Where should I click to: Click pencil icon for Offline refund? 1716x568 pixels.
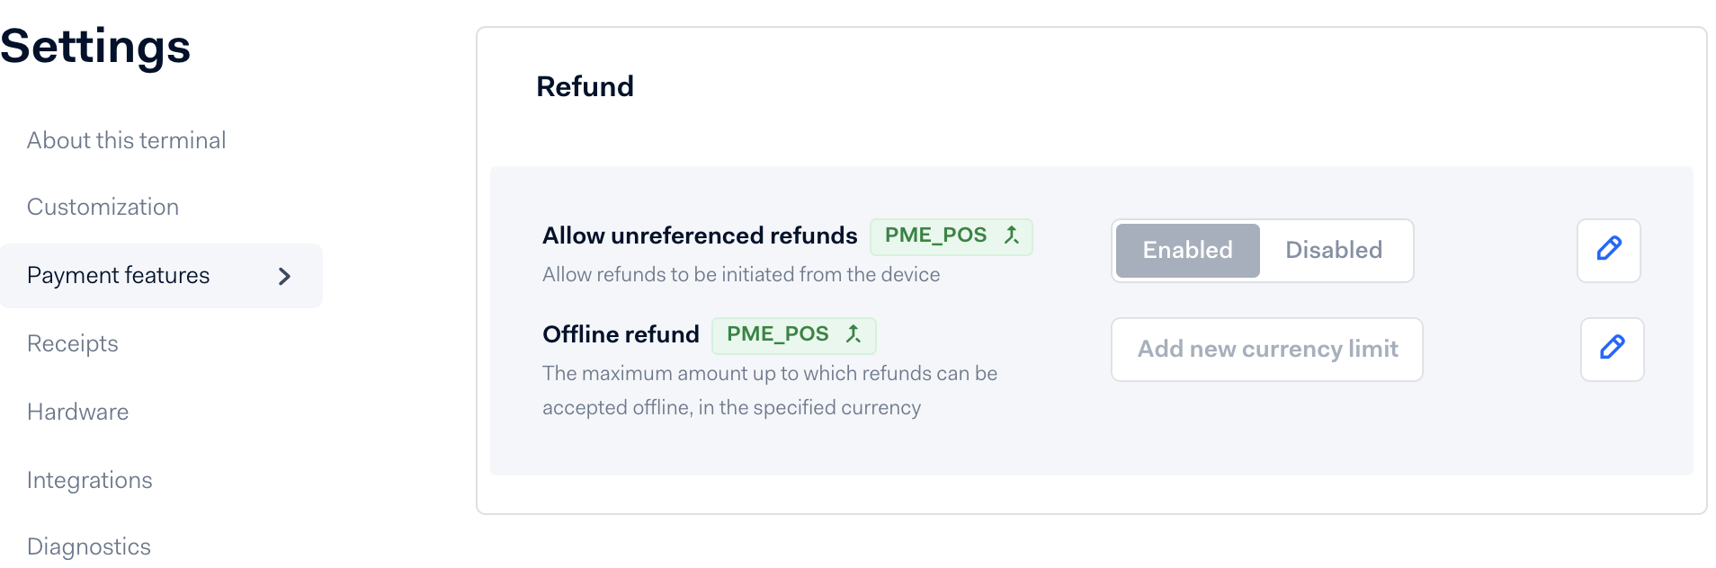click(1612, 349)
